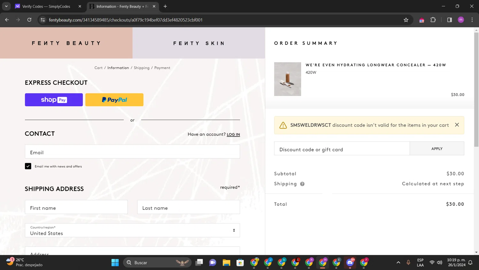Viewport: 479px width, 270px height.
Task: Open Wi-Fi network settings in tray
Action: [432, 263]
